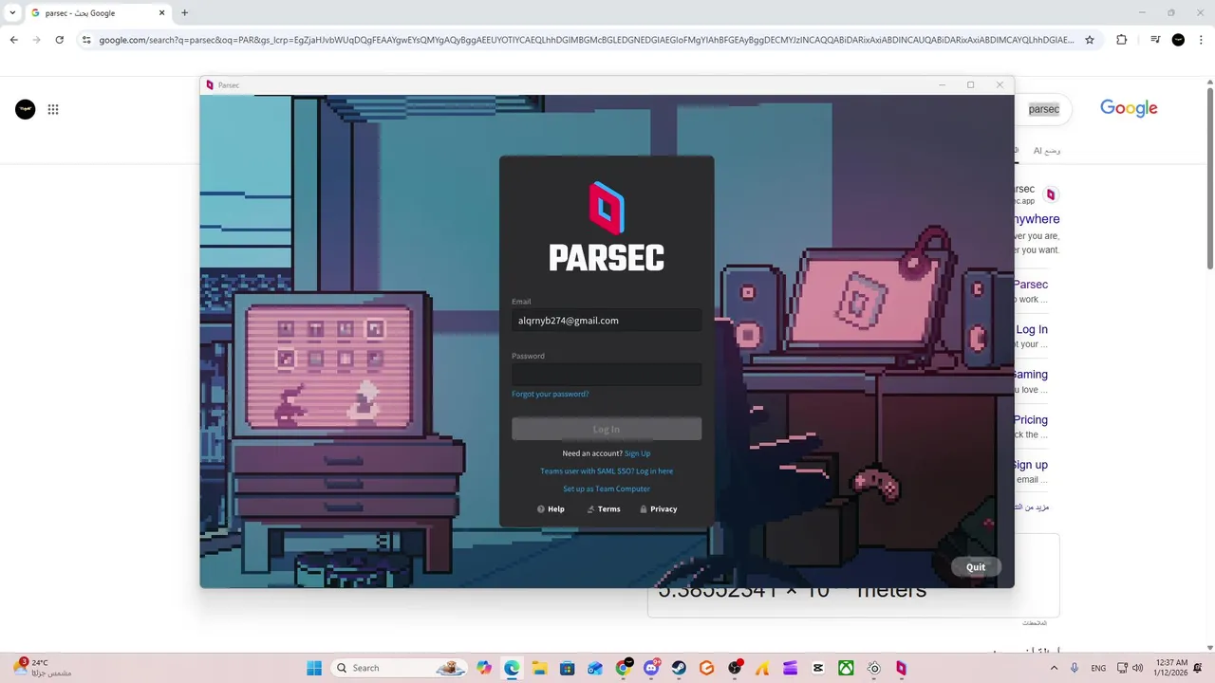Screen dimensions: 1215x683
Task: Open Chrome tab search dropdown
Action: point(12,13)
